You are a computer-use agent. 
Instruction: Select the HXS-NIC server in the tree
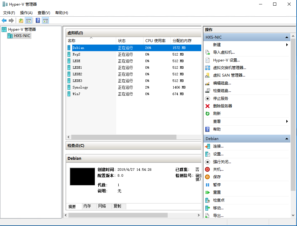(x=19, y=35)
